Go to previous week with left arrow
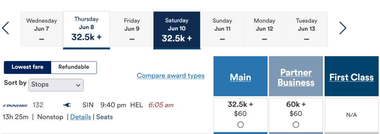Screen dimensions: 380x134 [x=5, y=28]
